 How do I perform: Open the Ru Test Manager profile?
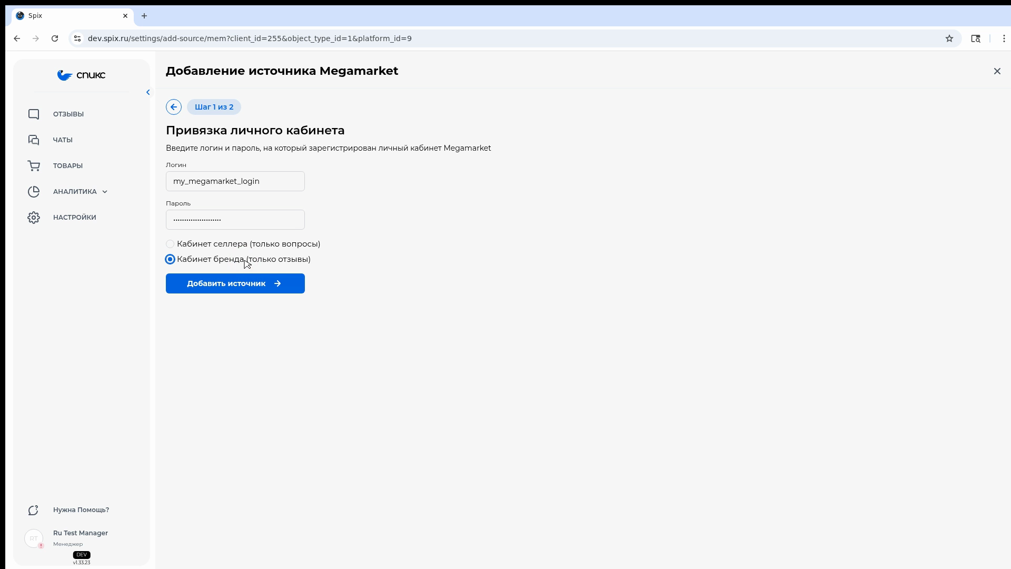click(81, 533)
